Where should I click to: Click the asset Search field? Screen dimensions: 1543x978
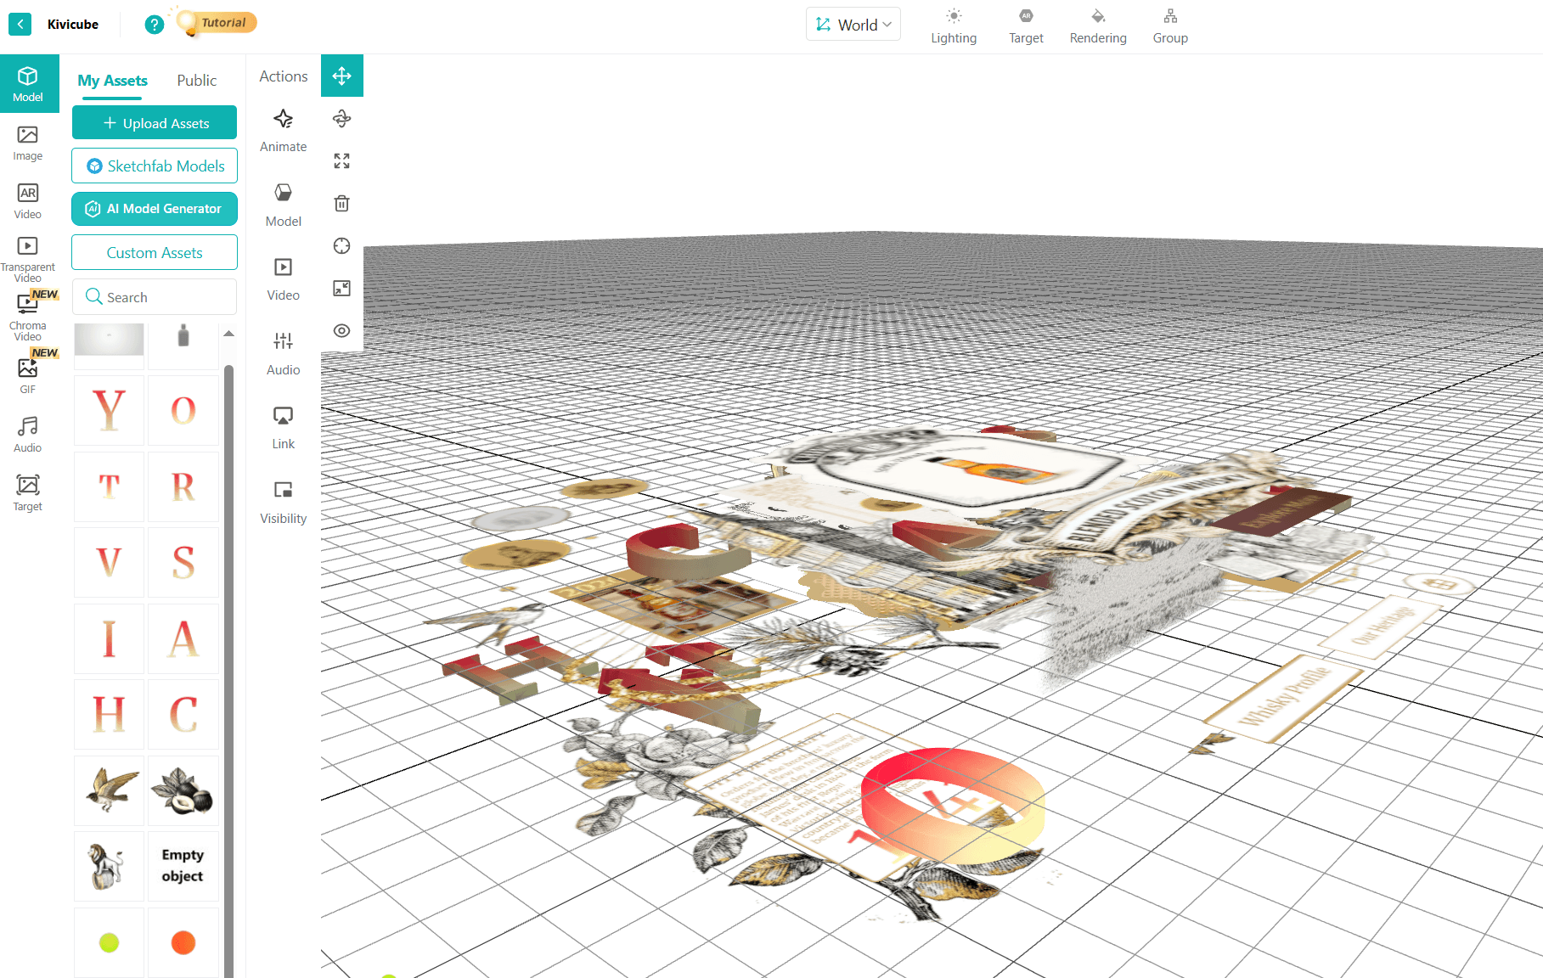point(155,297)
